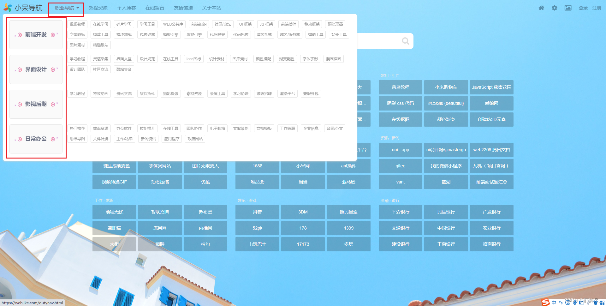The image size is (606, 306).
Task: Click the wallpaper picture icon
Action: [568, 8]
